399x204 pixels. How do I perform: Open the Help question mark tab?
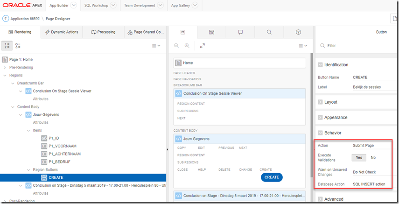(x=298, y=32)
